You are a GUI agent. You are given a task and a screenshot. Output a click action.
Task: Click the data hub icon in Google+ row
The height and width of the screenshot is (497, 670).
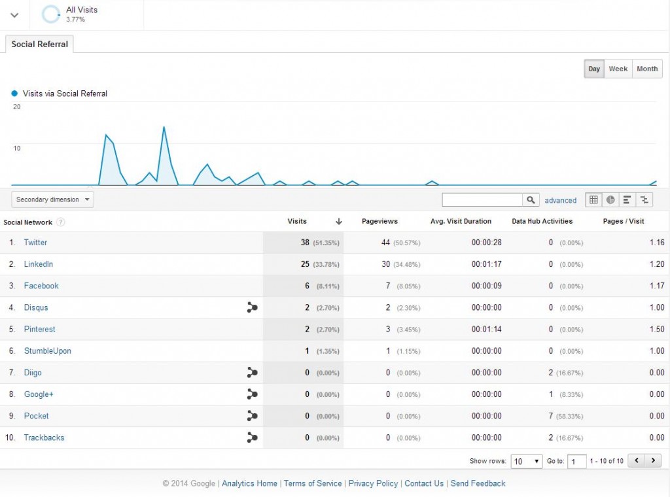point(252,394)
